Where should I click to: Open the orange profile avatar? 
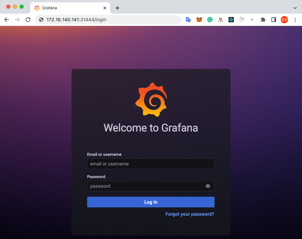coord(284,20)
